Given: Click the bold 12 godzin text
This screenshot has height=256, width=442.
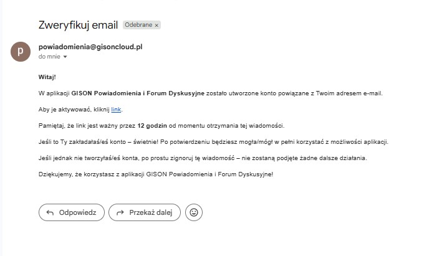Looking at the screenshot, I should click(x=155, y=126).
